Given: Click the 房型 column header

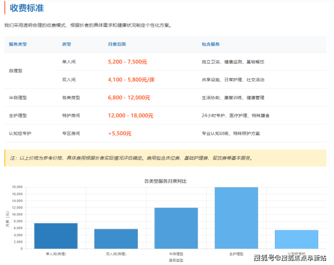Looking at the screenshot, I should [66, 44].
